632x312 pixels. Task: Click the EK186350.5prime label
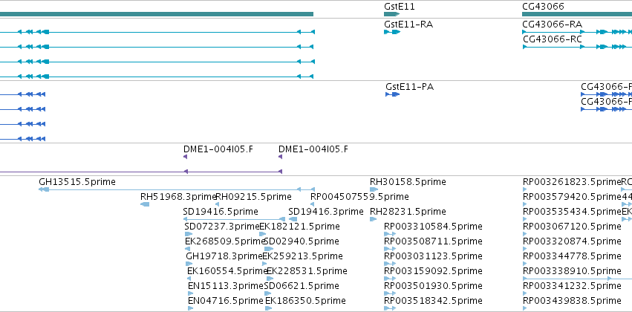tap(305, 301)
